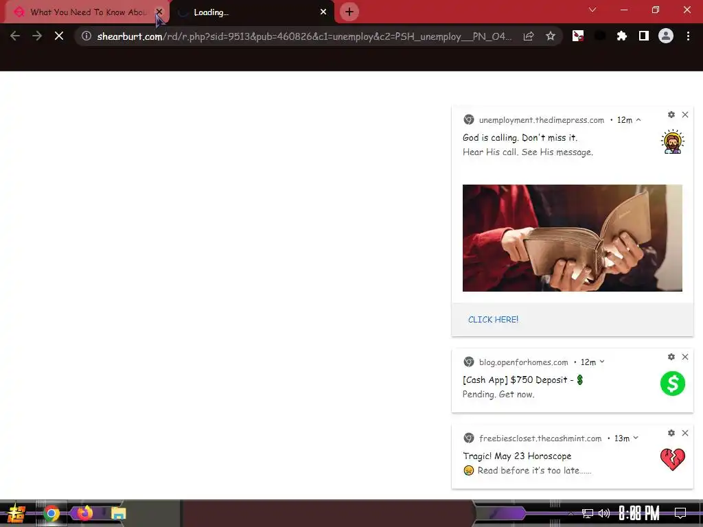This screenshot has width=703, height=527.
Task: Share this page icon in address bar
Action: (x=529, y=36)
